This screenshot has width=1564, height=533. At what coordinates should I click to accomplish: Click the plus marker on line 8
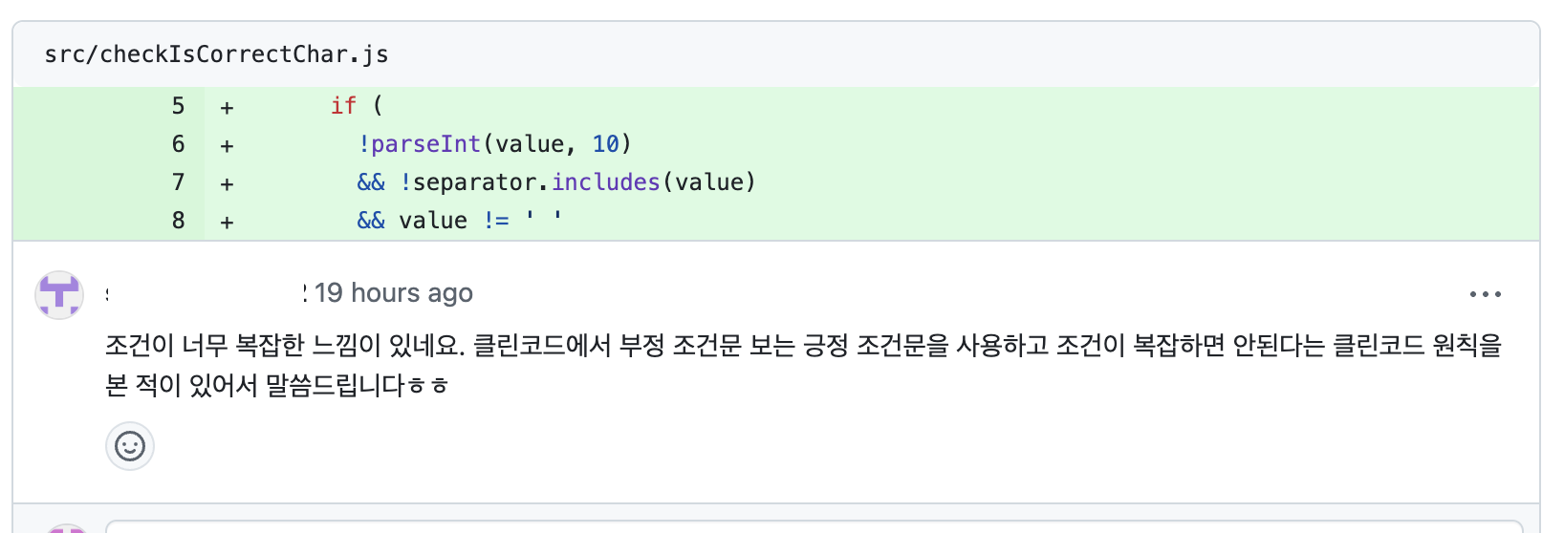(227, 222)
